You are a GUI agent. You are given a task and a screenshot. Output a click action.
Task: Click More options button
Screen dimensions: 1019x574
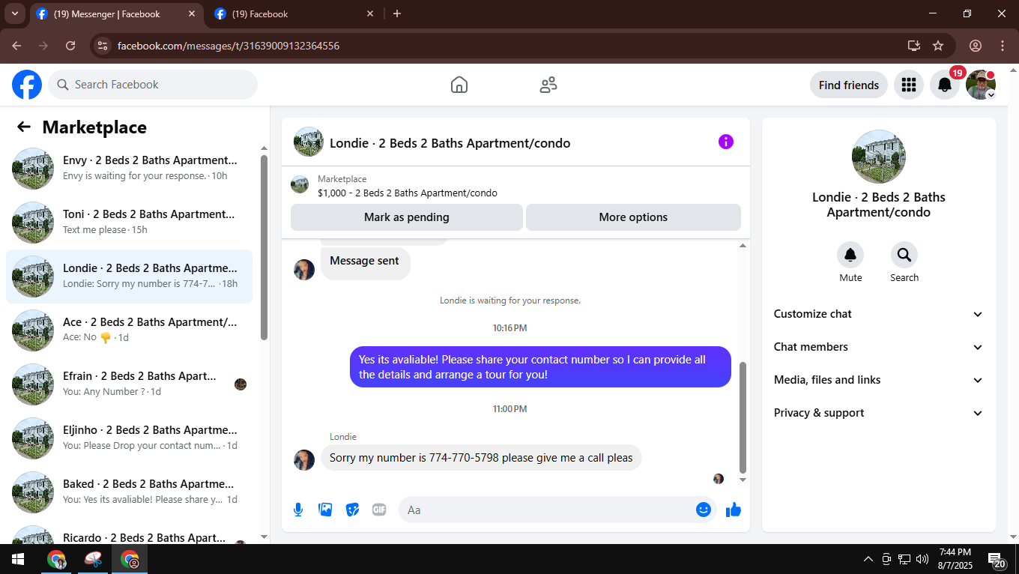point(633,217)
